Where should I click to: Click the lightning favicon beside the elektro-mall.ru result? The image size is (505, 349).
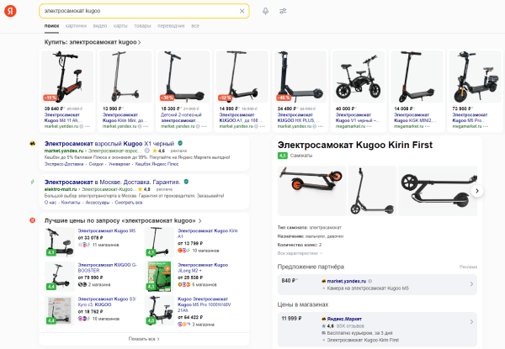pos(31,182)
